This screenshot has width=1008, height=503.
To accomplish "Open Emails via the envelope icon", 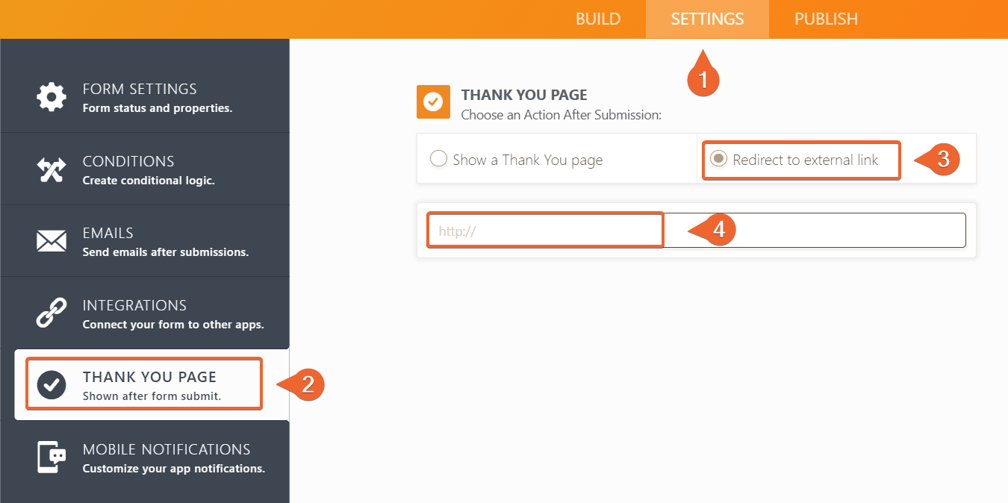I will [51, 240].
